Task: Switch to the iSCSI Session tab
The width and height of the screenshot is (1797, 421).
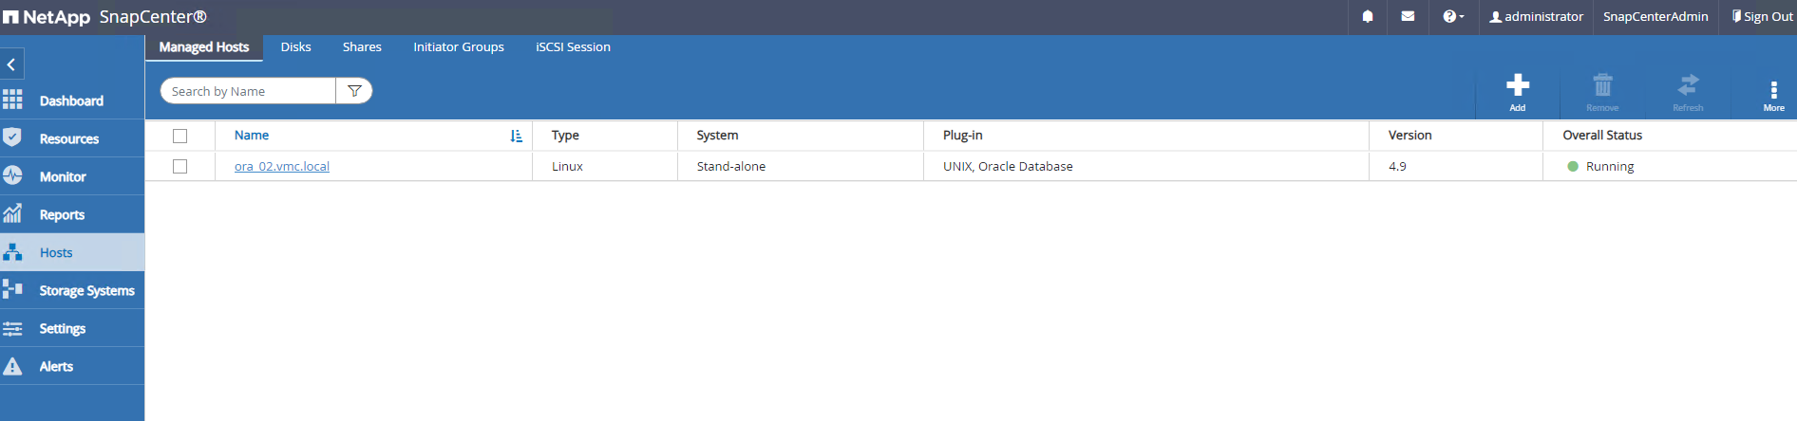Action: [573, 46]
